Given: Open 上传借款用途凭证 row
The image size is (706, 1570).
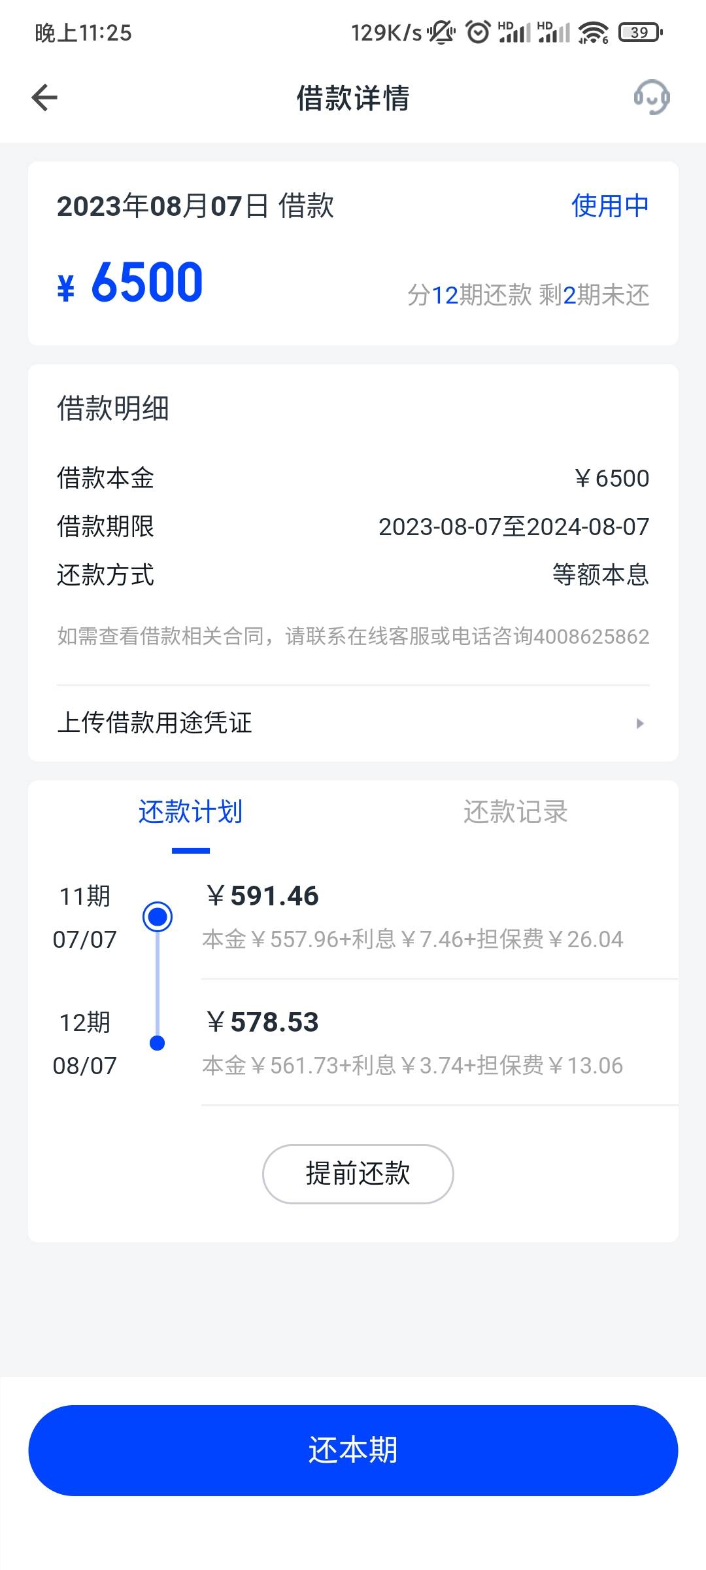Looking at the screenshot, I should pyautogui.click(x=353, y=723).
